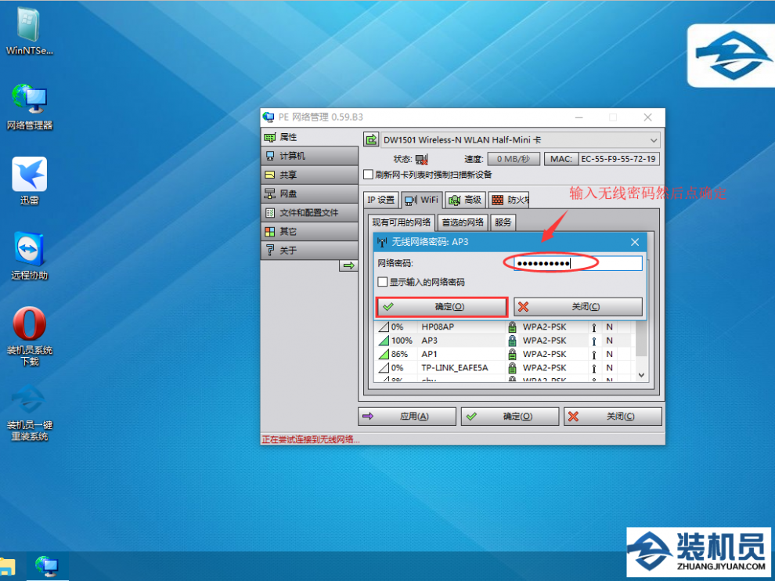Click the green refresh adapter icon
This screenshot has height=581, width=775.
coord(371,140)
